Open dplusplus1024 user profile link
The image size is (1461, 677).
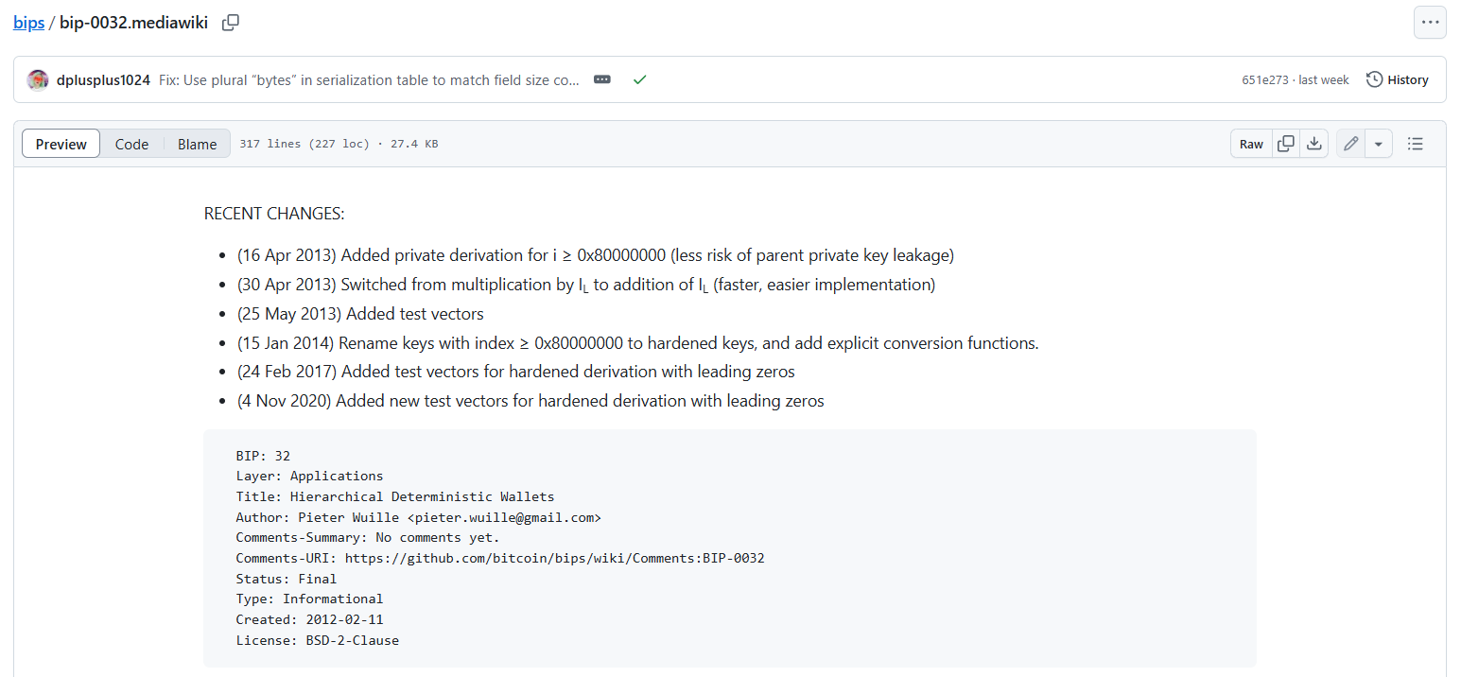click(103, 80)
